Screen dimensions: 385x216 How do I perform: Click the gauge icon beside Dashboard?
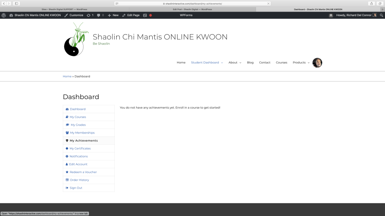pos(67,109)
